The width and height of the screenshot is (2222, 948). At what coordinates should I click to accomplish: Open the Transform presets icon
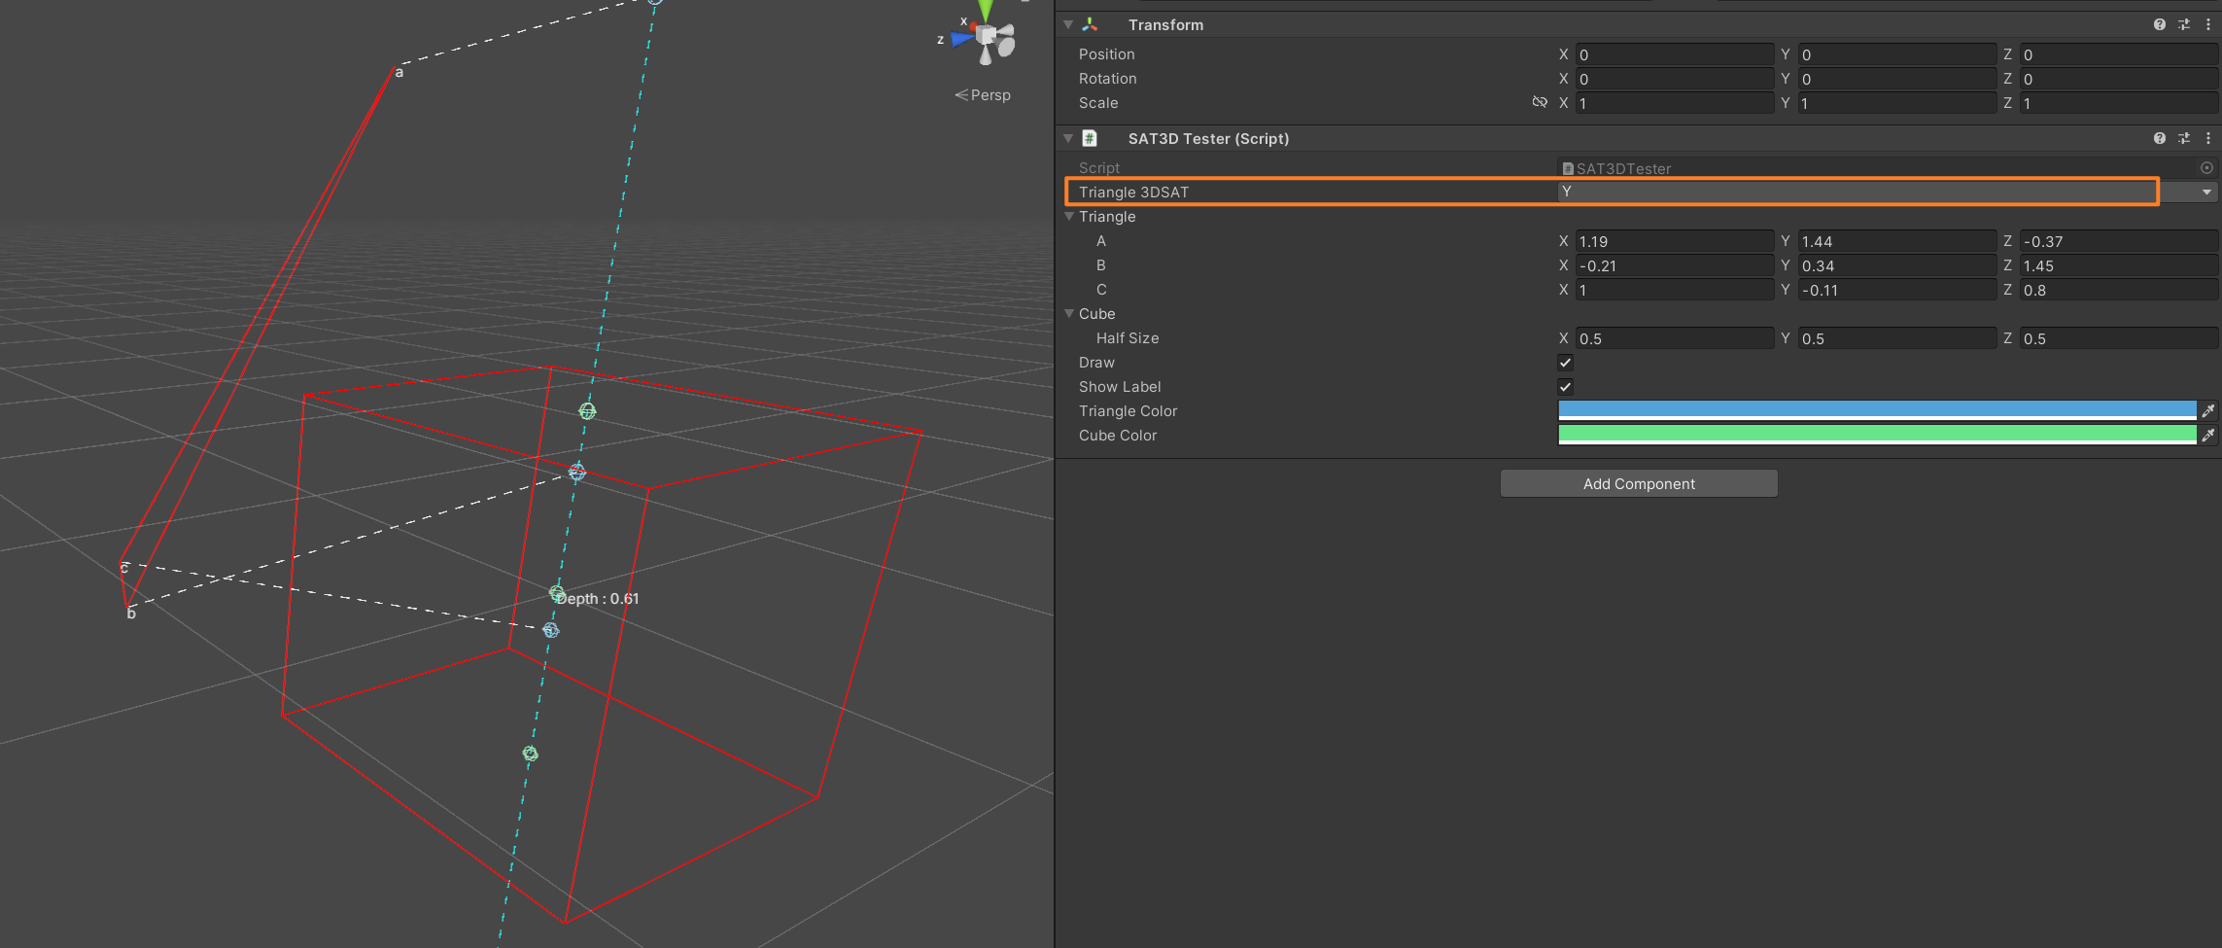[2183, 24]
